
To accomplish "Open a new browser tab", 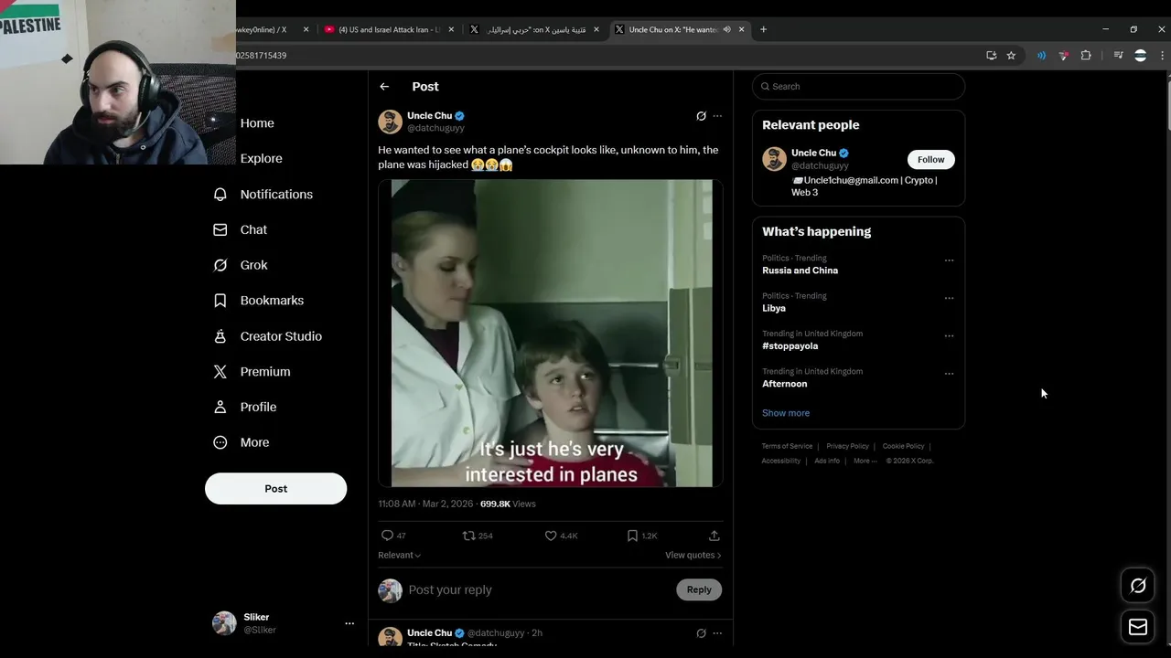I will [x=763, y=29].
